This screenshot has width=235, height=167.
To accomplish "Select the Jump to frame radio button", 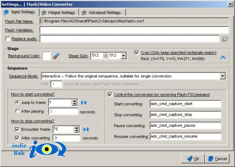I will click(x=17, y=102).
